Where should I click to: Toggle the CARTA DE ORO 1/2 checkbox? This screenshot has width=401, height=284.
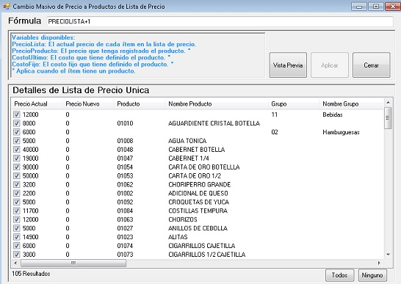pos(17,175)
